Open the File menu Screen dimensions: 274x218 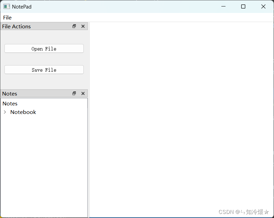tap(7, 17)
